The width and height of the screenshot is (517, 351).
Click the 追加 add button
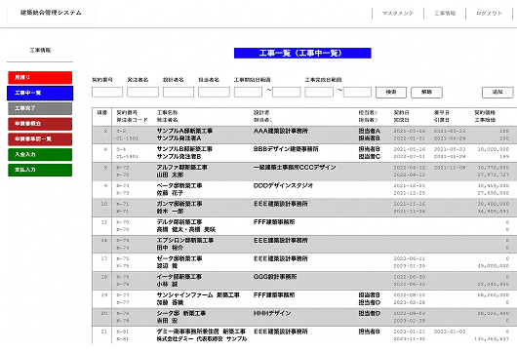point(497,93)
